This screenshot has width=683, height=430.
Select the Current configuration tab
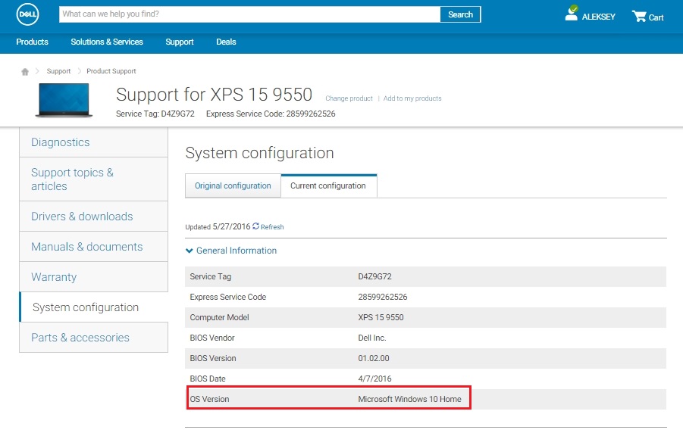pos(328,185)
